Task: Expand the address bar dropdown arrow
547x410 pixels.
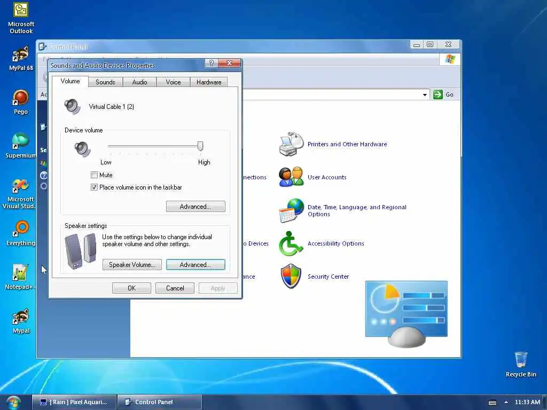Action: [425, 95]
